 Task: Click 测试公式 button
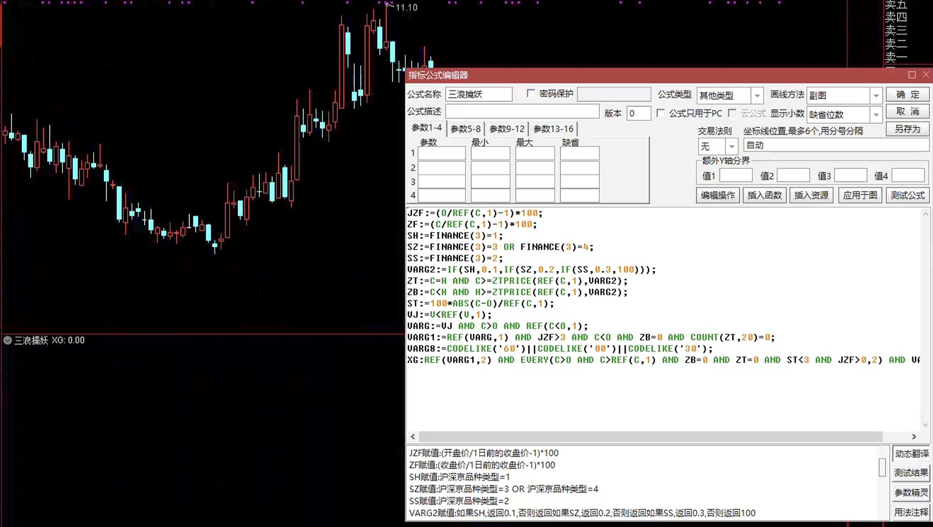[907, 195]
